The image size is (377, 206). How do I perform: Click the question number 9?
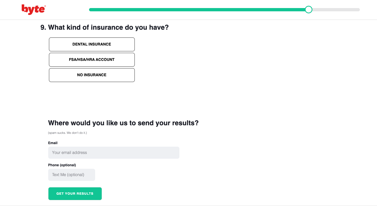43,27
